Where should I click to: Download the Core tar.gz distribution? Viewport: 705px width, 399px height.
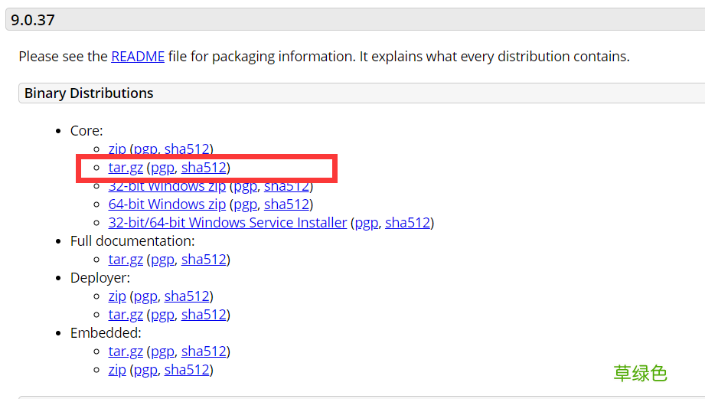(126, 168)
